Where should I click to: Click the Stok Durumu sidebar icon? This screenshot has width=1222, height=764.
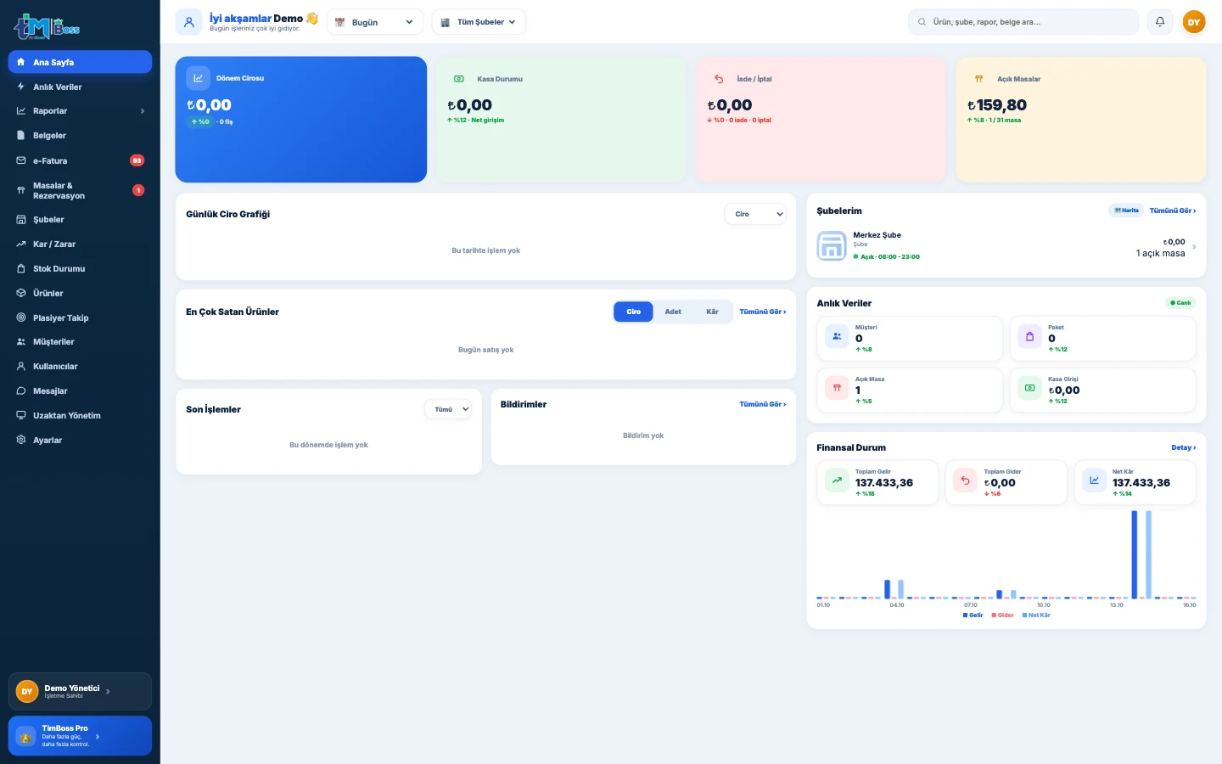click(x=21, y=268)
